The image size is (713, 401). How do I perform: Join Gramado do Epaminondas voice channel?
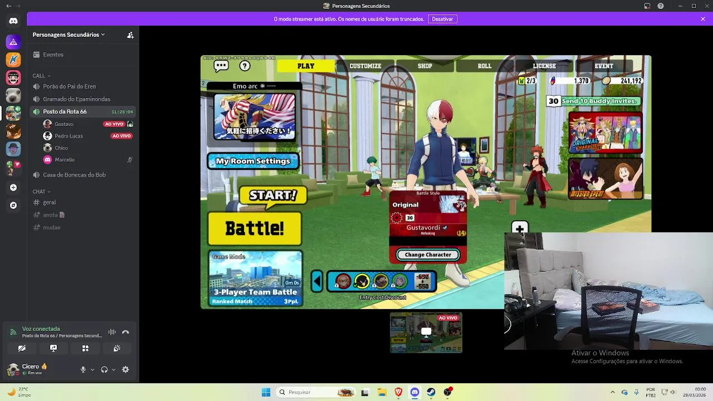84,99
